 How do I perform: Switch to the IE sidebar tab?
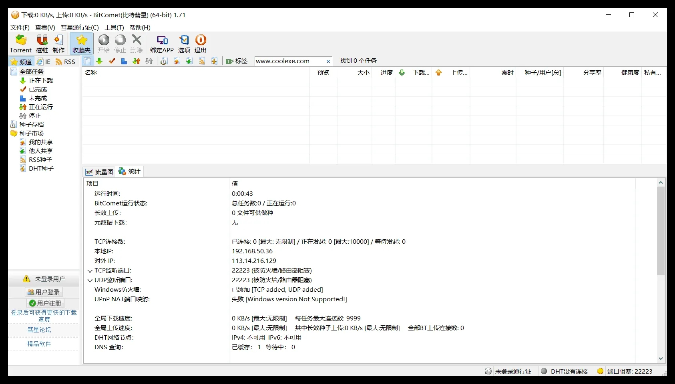[44, 62]
